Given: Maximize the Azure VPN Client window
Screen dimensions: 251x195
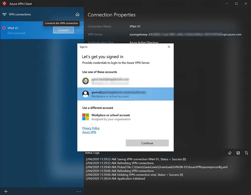Looking at the screenshot, I should [x=236, y=4].
